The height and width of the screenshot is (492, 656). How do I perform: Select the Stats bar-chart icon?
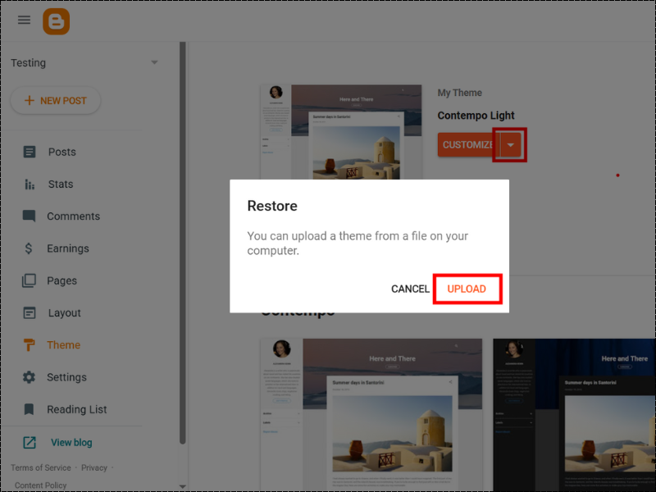(x=30, y=184)
